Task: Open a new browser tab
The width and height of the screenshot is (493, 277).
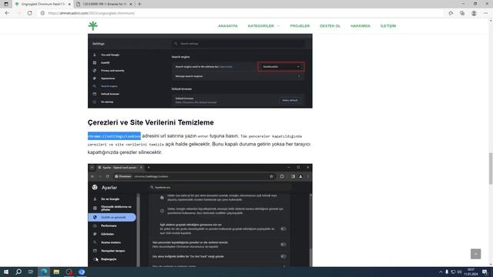Action: [139, 4]
